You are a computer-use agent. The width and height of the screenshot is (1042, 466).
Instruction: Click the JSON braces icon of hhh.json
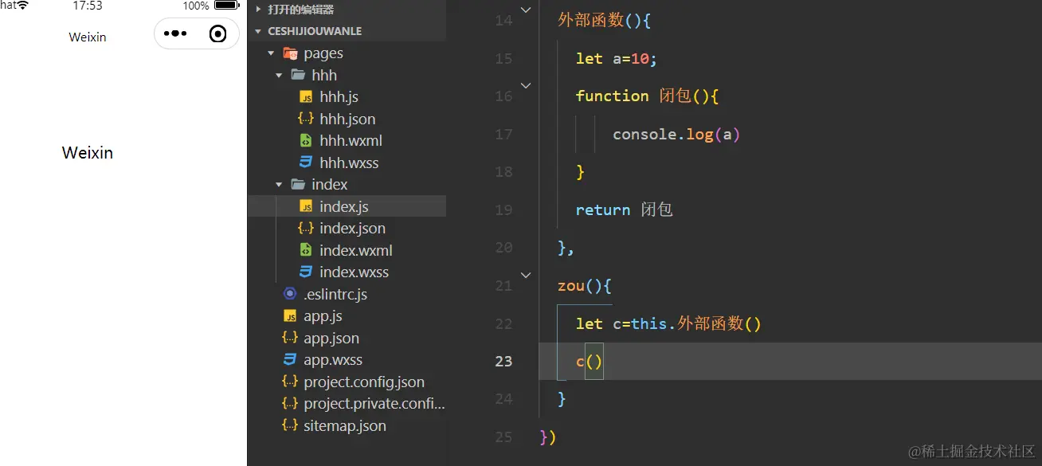pos(306,119)
